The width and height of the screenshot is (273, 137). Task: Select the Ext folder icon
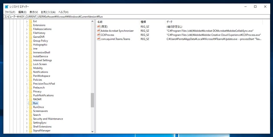[x=30, y=21]
